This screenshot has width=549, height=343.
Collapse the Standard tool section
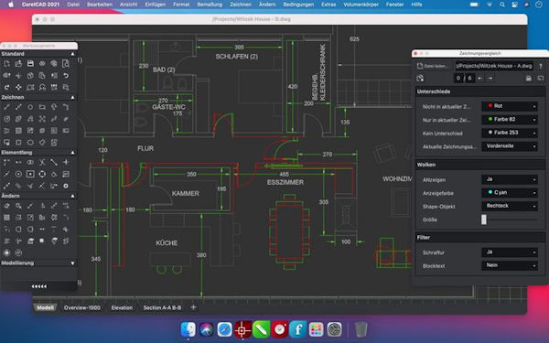click(72, 54)
